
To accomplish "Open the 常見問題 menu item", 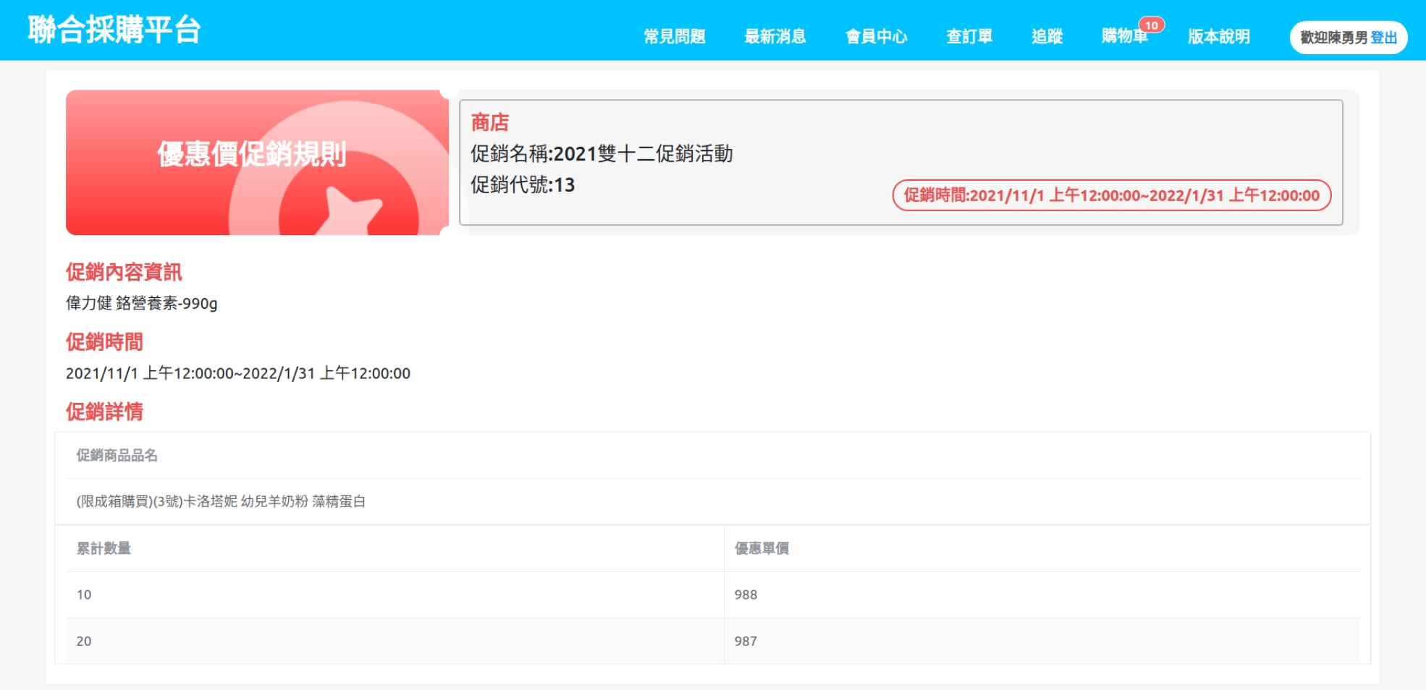I will pyautogui.click(x=675, y=37).
